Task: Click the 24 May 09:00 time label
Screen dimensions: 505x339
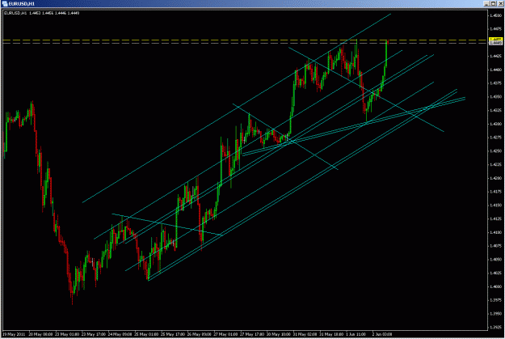Action: [120, 334]
